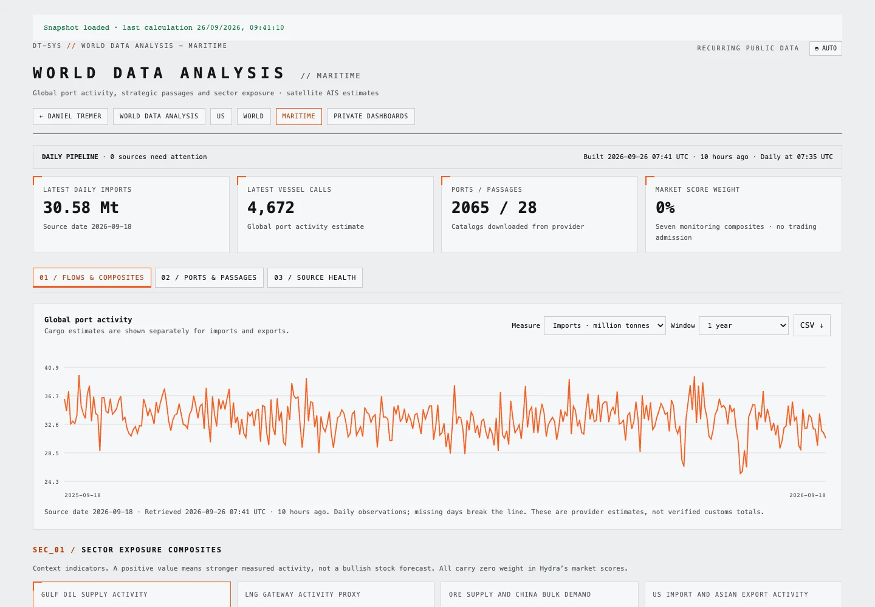Click the Market Score Weight 0% value
875x607 pixels.
point(665,208)
